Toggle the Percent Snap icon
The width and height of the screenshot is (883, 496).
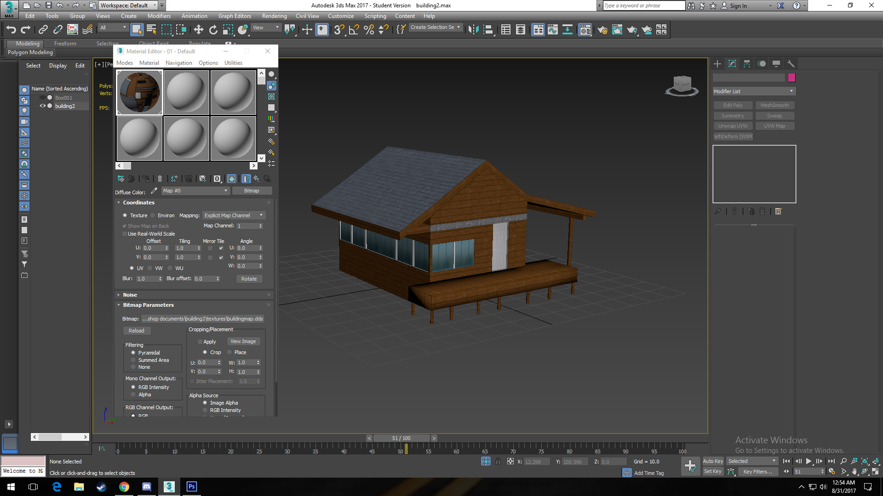[x=368, y=30]
